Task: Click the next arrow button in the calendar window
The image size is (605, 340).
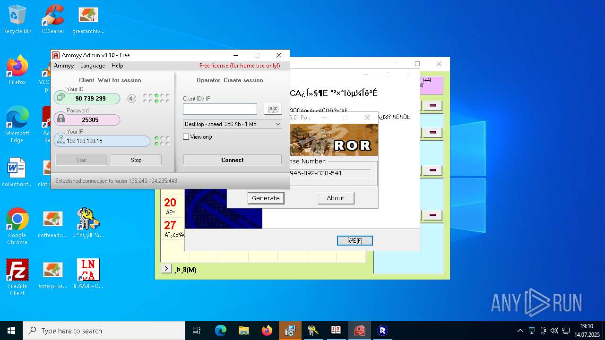Action: (x=166, y=269)
